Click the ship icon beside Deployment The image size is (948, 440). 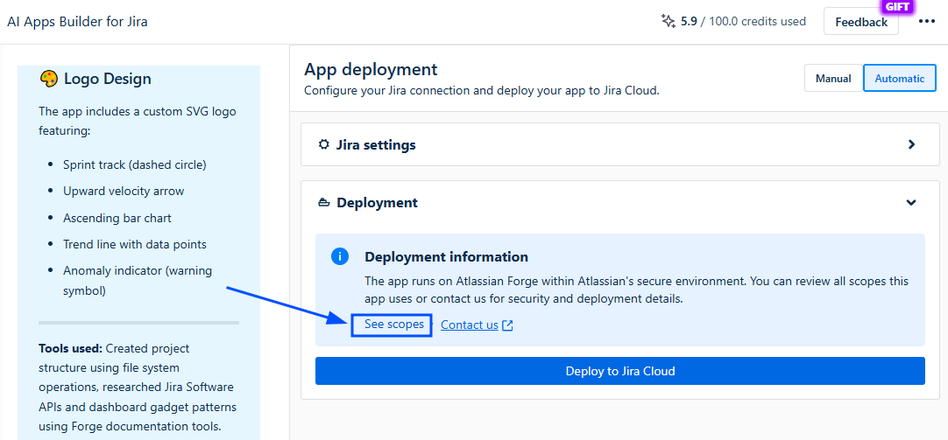[324, 203]
